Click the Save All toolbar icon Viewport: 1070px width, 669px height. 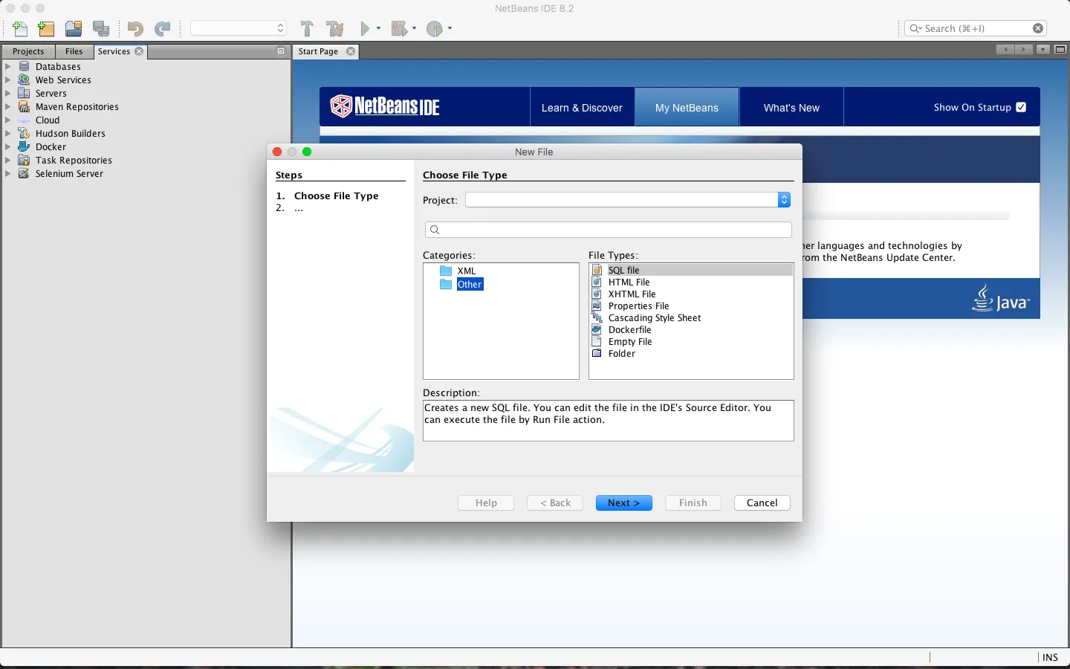coord(101,28)
